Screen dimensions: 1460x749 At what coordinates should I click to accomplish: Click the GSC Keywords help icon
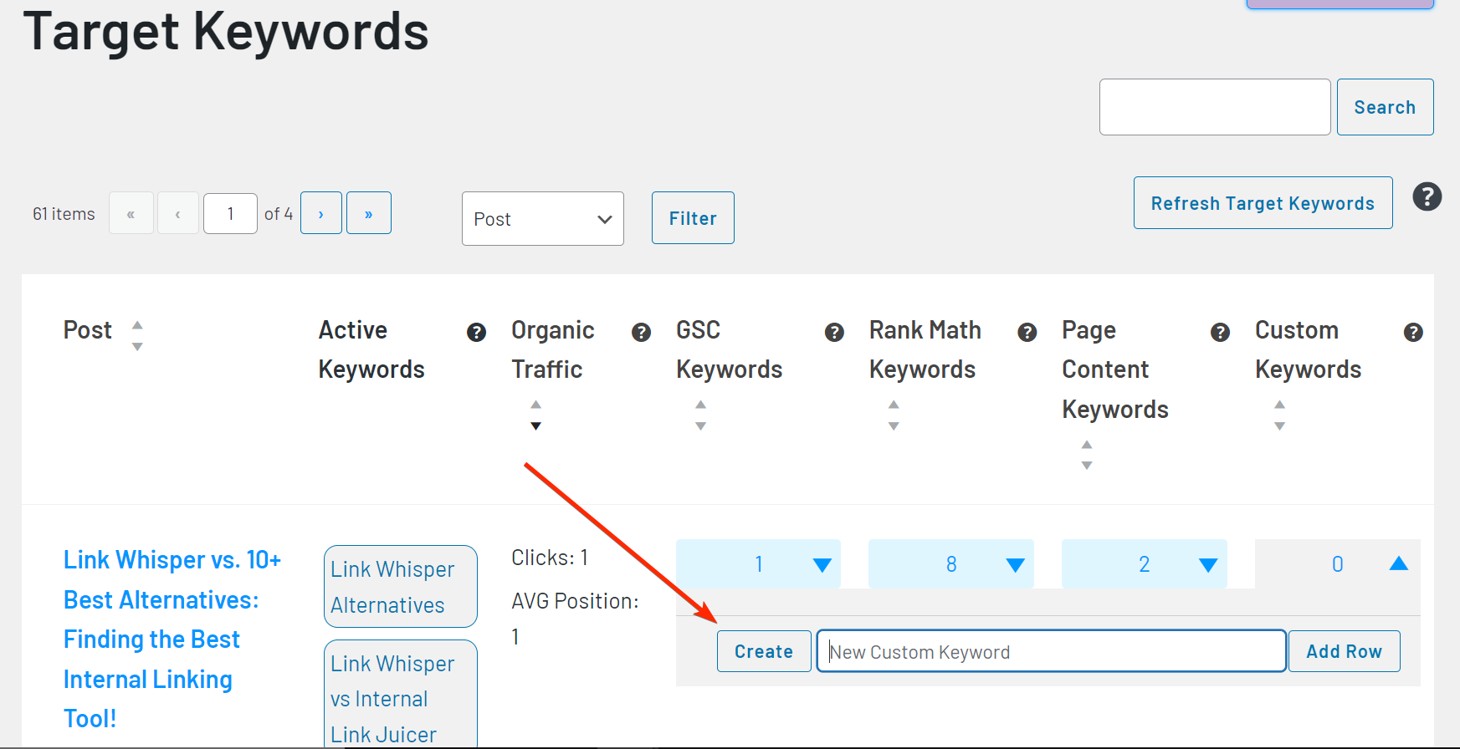click(834, 332)
